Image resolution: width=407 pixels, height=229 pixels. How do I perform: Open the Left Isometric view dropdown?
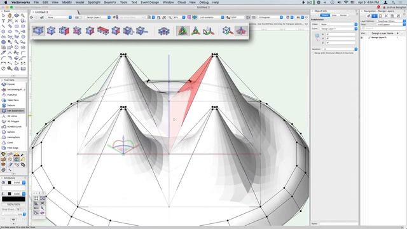point(212,17)
